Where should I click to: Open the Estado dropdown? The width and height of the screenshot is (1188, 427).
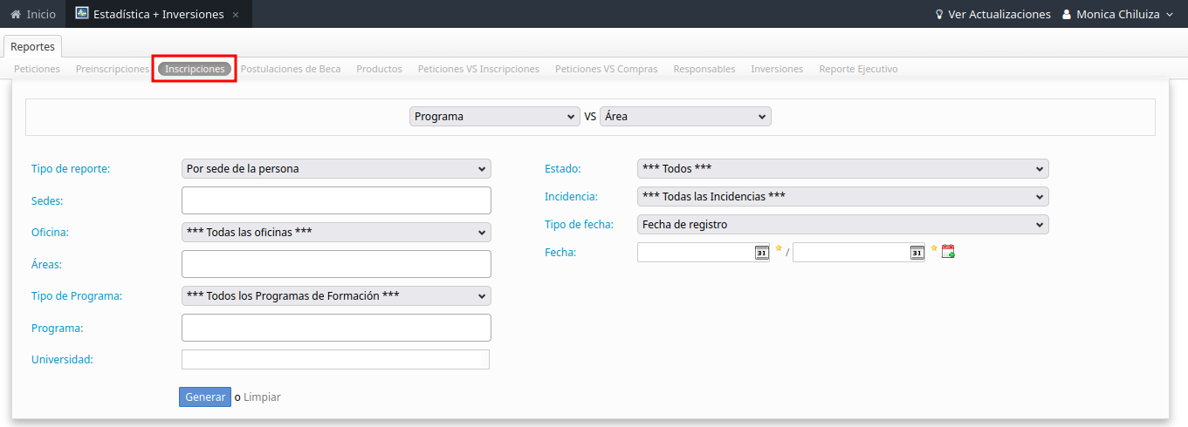coord(842,169)
